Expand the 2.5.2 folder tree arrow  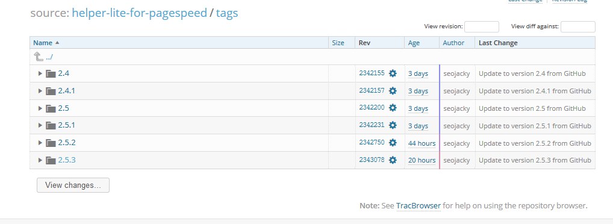pyautogui.click(x=40, y=143)
